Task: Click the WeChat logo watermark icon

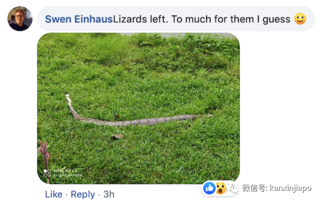Action: click(233, 188)
